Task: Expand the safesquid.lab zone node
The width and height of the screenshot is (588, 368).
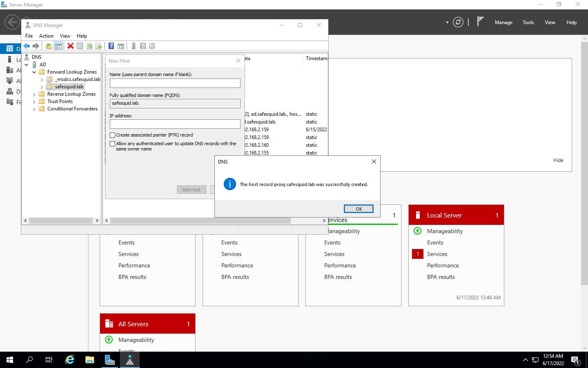Action: 42,87
